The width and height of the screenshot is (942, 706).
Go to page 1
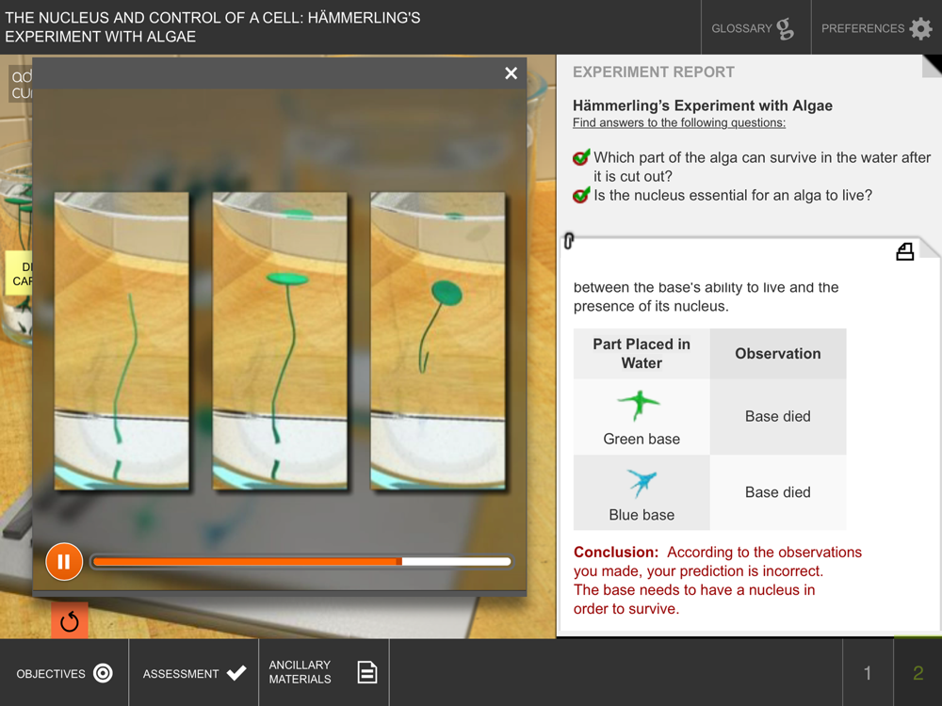click(x=868, y=673)
